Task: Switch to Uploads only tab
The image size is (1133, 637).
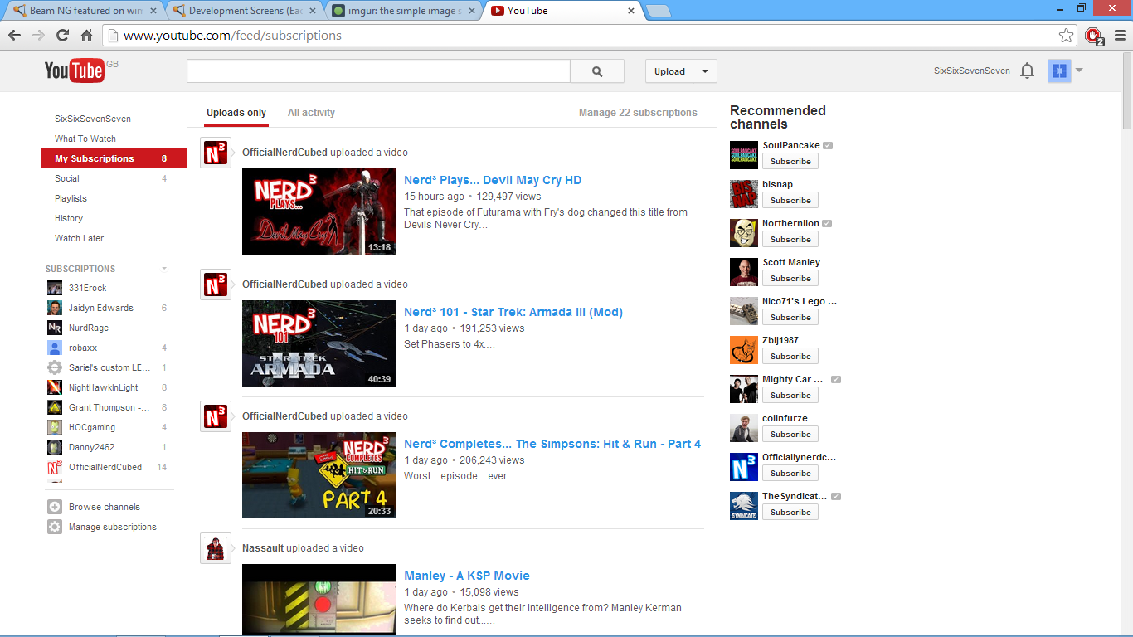Action: tap(236, 113)
